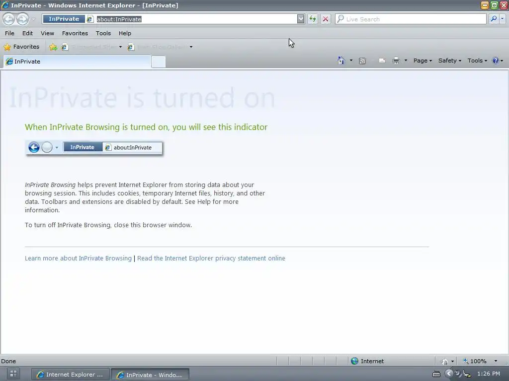
Task: Click the Add to Favorites Bar star icon
Action: click(x=53, y=47)
